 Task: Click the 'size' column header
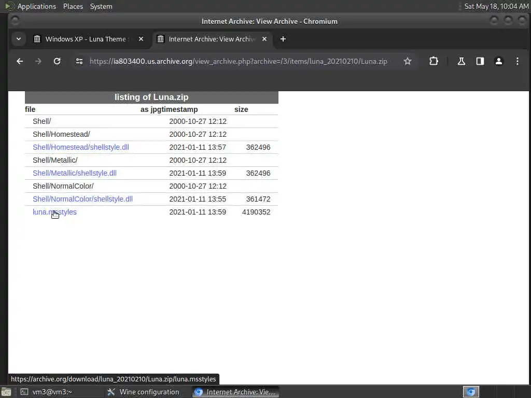coord(241,109)
